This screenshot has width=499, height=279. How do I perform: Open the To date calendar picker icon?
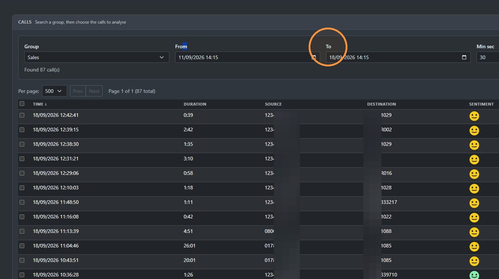464,57
